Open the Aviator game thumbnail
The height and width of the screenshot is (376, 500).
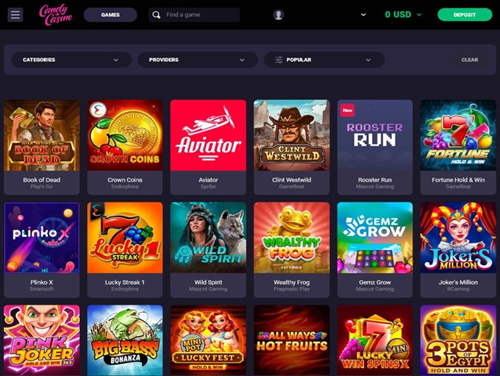point(208,135)
